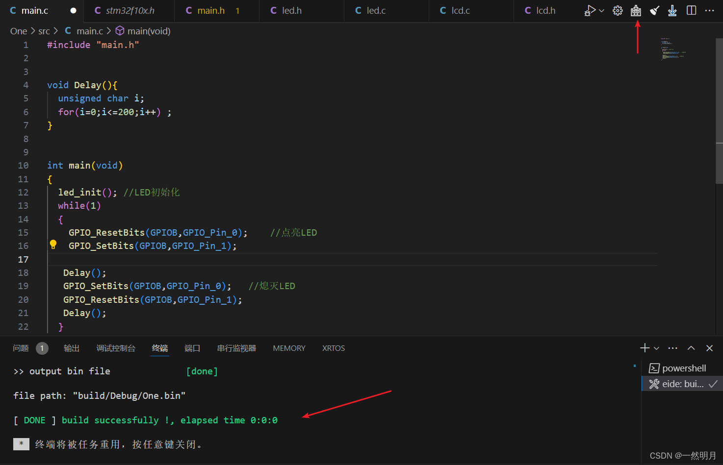Open builder options gear icon
Screen dimensions: 723x465
tap(618, 11)
